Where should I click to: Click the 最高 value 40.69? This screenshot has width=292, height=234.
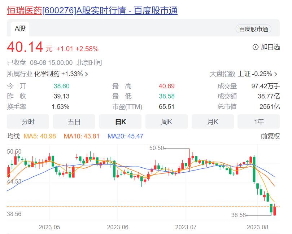pyautogui.click(x=167, y=86)
